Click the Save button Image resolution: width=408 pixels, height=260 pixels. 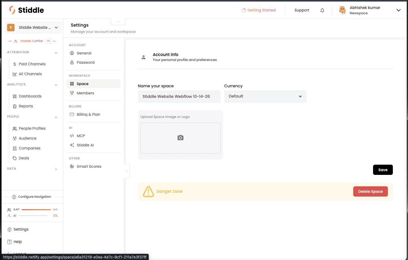[383, 170]
